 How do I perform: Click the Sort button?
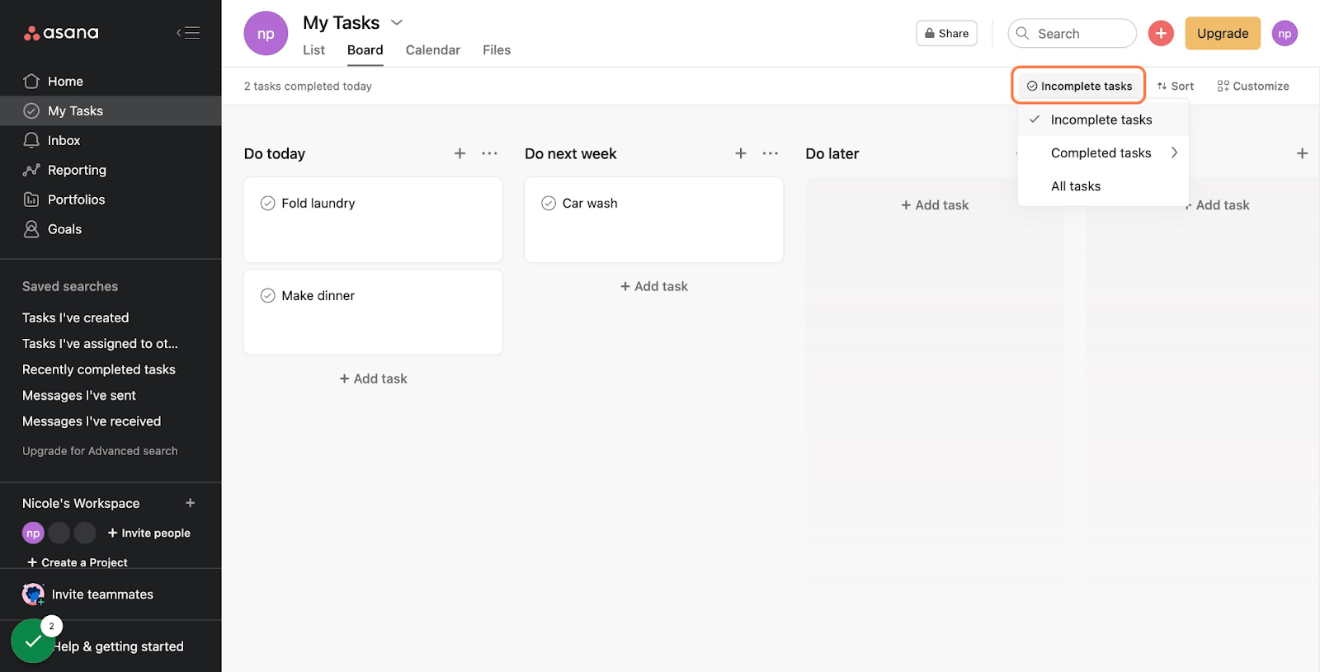[x=1176, y=86]
